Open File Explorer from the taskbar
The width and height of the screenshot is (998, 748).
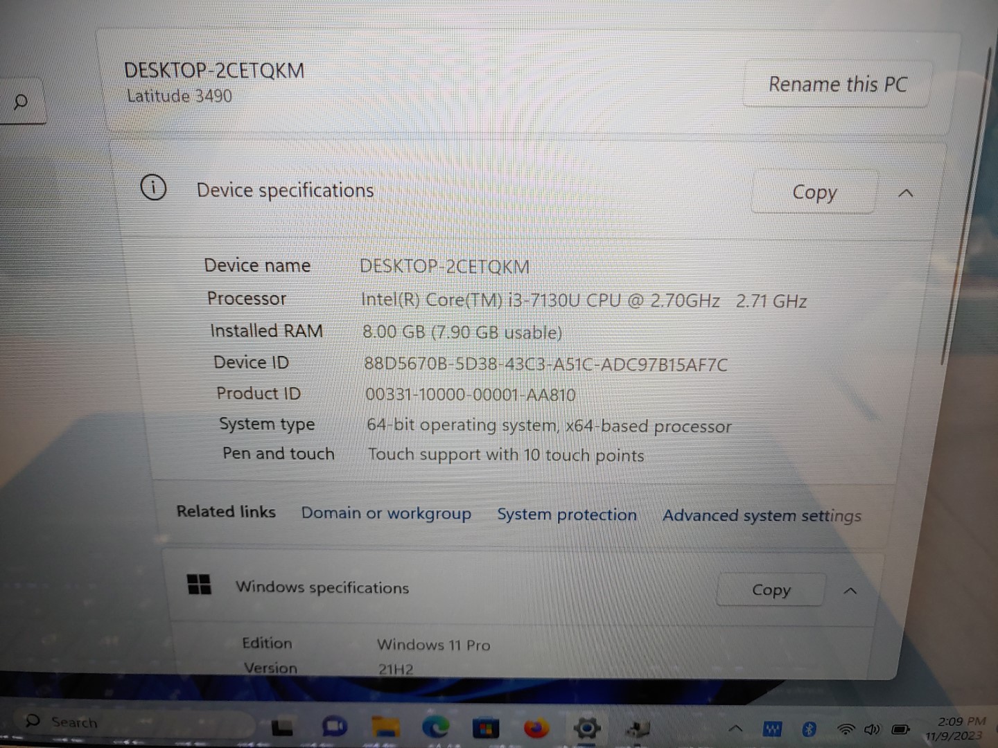(x=385, y=727)
